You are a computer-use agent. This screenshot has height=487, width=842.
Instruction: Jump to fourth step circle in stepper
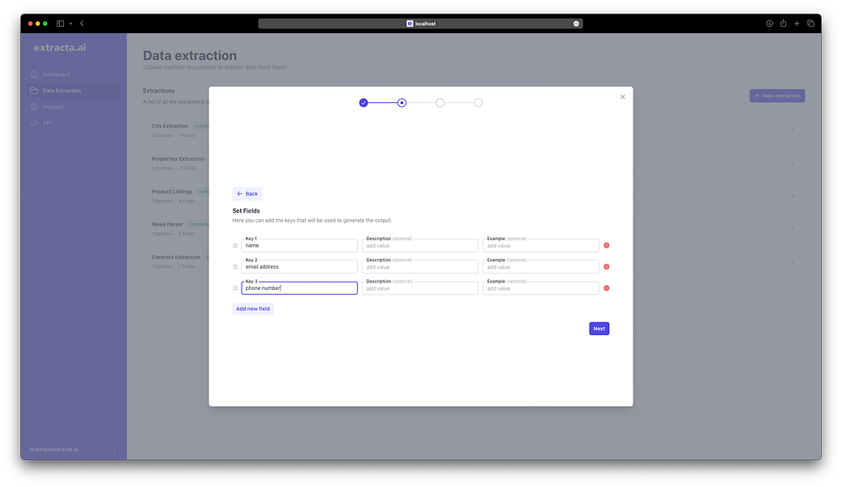[478, 102]
